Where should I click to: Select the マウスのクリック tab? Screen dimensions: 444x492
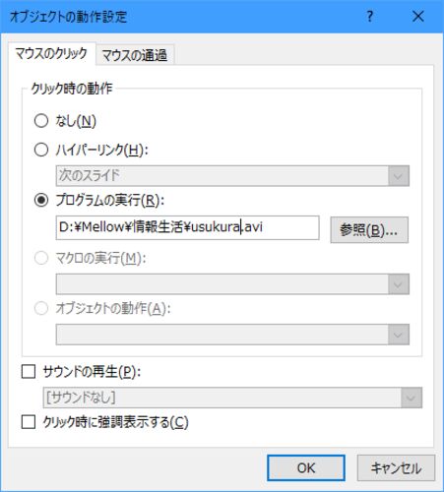coord(51,53)
